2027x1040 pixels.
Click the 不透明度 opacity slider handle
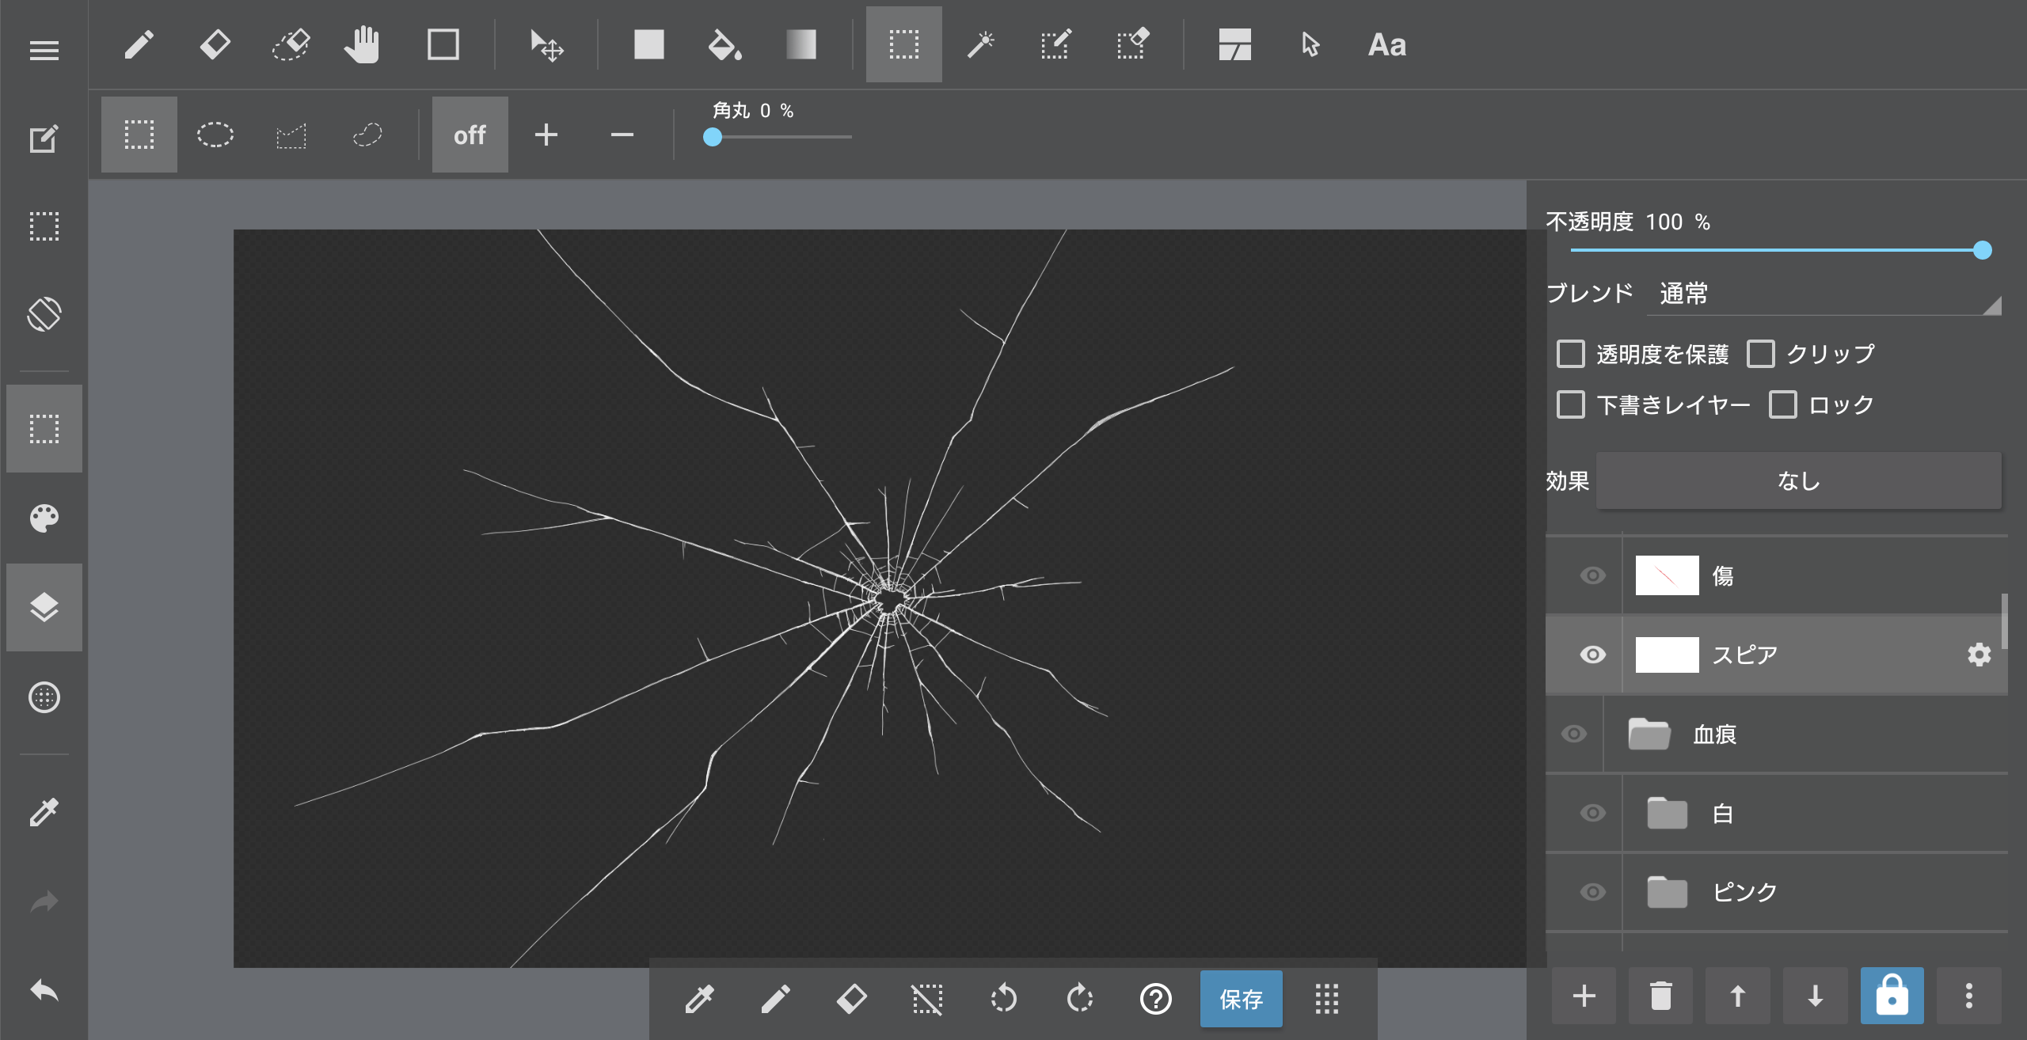click(1982, 251)
